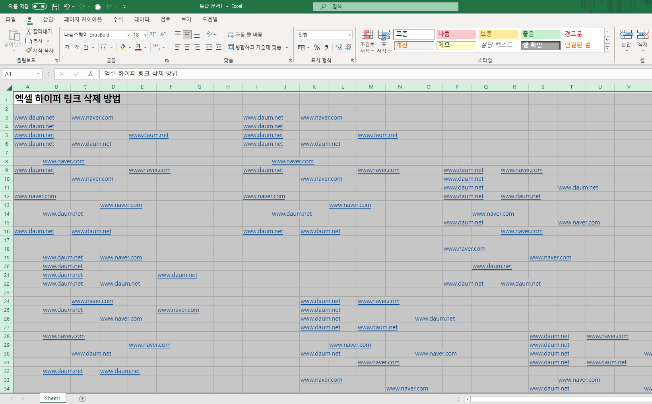Toggle right text alignment

[x=197, y=47]
